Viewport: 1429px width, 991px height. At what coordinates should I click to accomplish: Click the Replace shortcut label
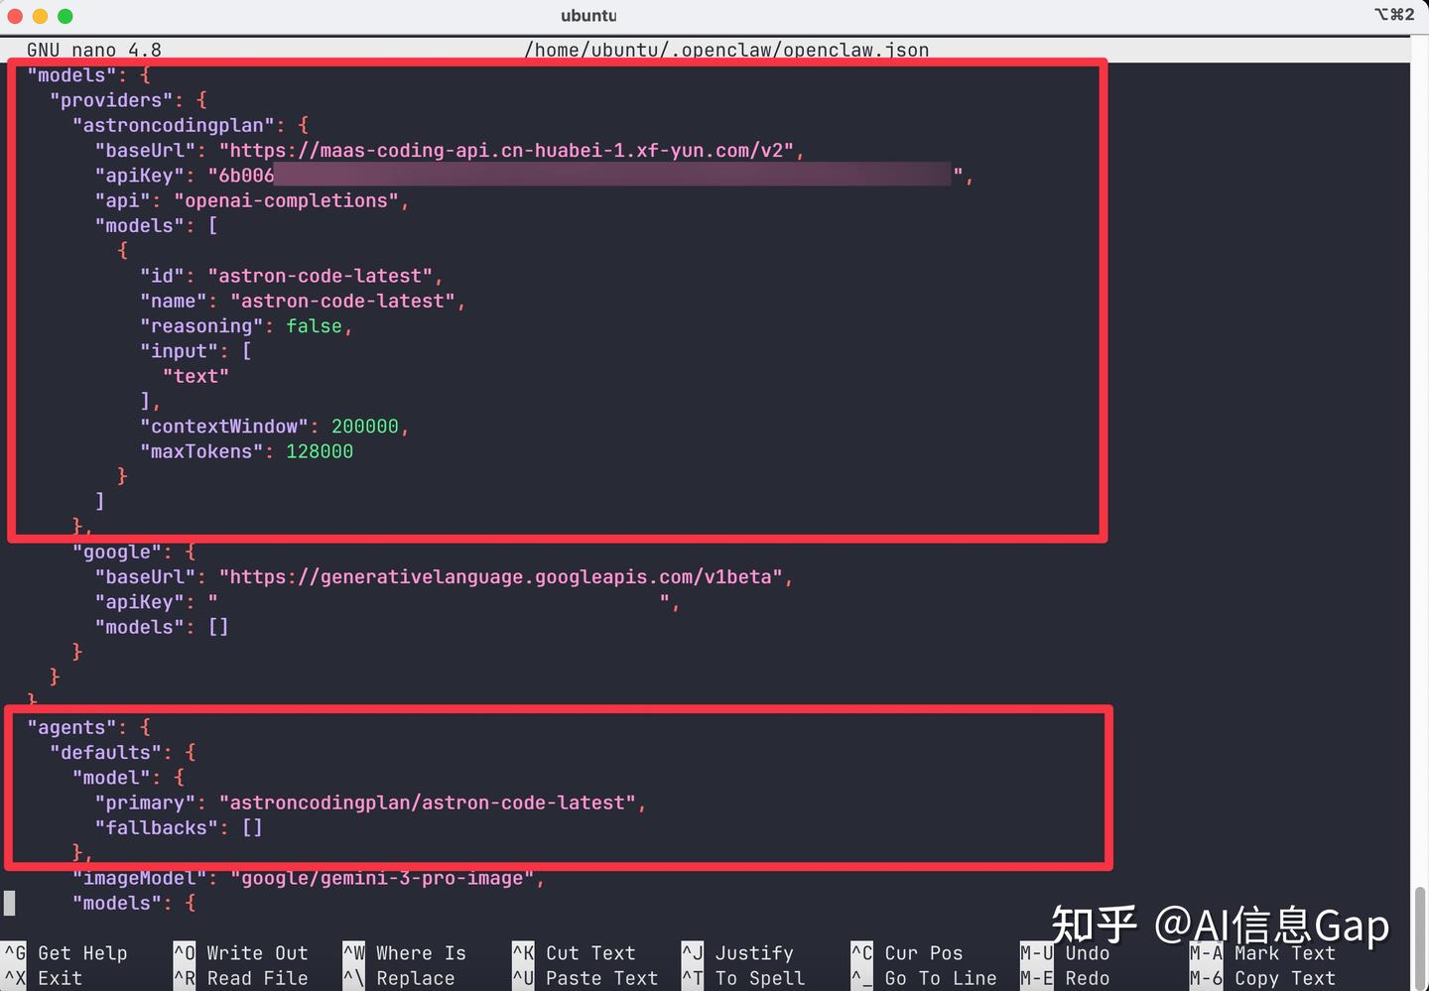[415, 978]
